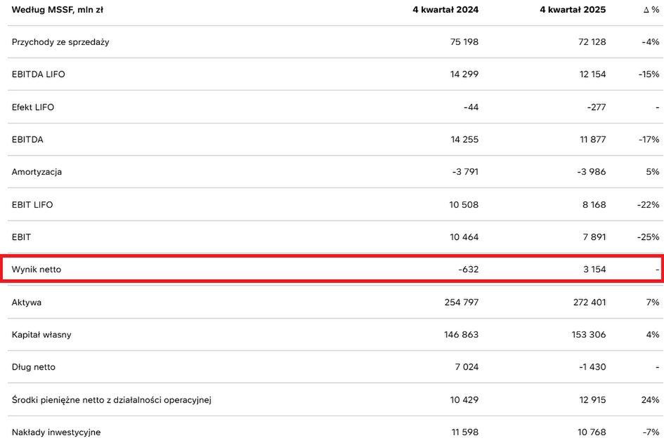Select the 'Wynik netto' row label
Viewport: 664px width, 445px height.
coord(37,270)
